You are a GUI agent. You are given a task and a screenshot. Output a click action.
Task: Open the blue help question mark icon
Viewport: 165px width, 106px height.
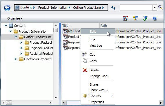(155, 18)
